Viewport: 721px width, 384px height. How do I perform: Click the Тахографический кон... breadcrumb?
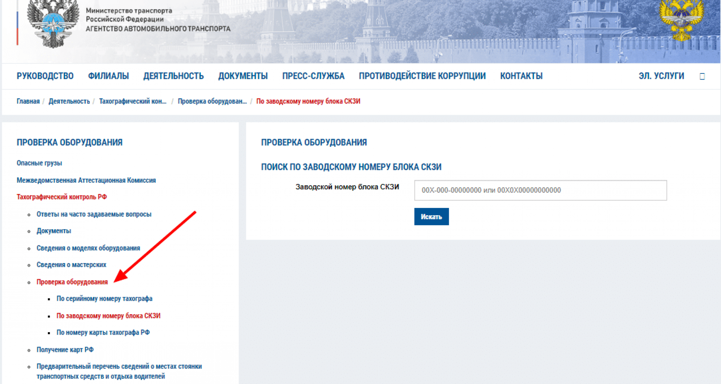pyautogui.click(x=133, y=101)
